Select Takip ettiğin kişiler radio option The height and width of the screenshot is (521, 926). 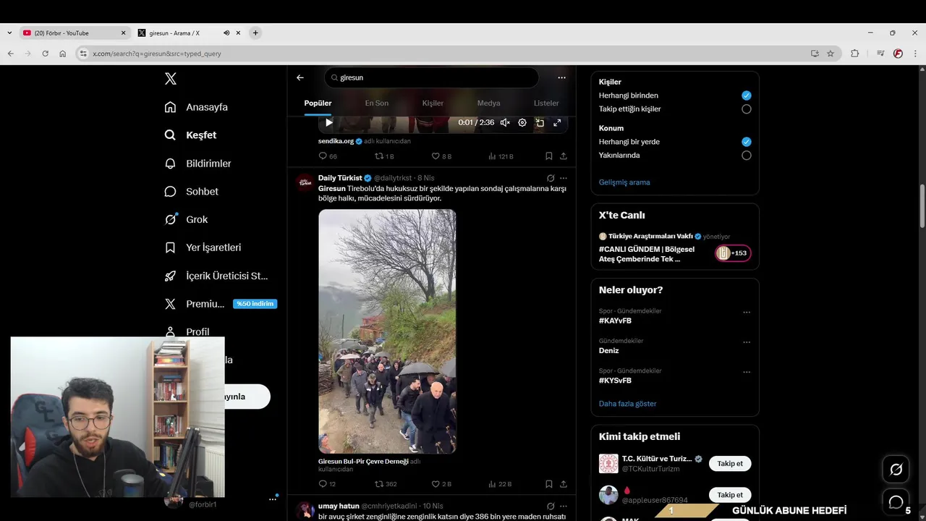[x=747, y=109]
